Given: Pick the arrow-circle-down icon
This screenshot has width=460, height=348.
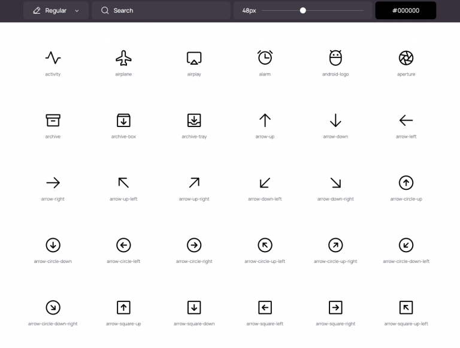Looking at the screenshot, I should pos(53,245).
